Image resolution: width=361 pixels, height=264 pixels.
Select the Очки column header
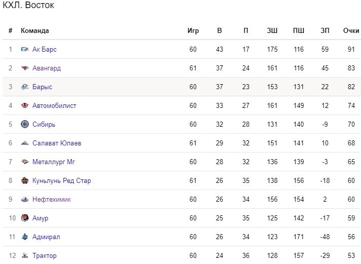pyautogui.click(x=351, y=30)
